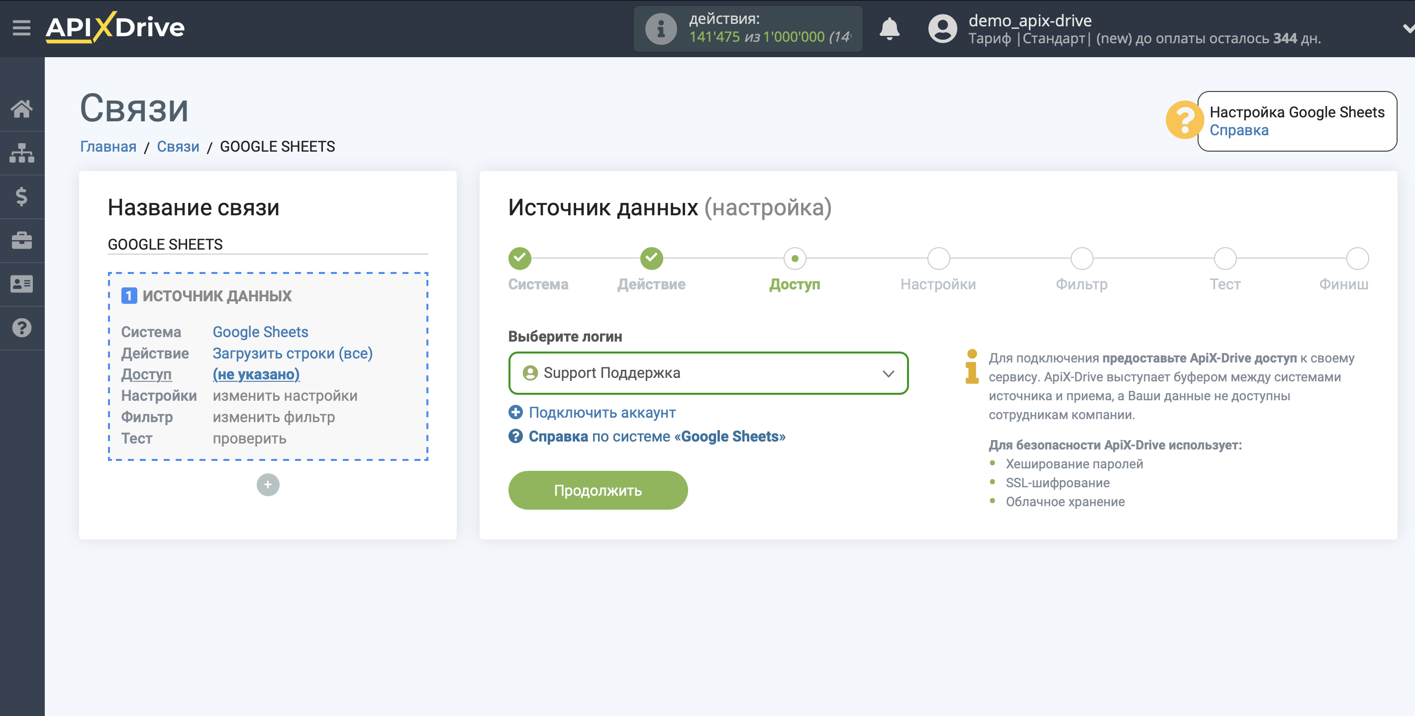Select the Доступ step

794,259
